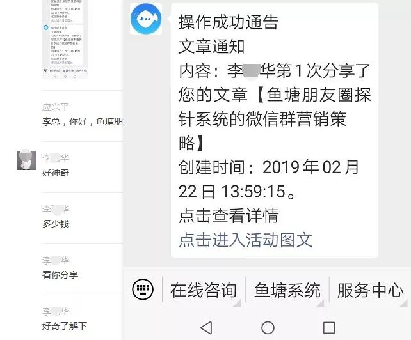Tap grey profile avatar beside 好神奇
The height and width of the screenshot is (340, 411).
(26, 160)
